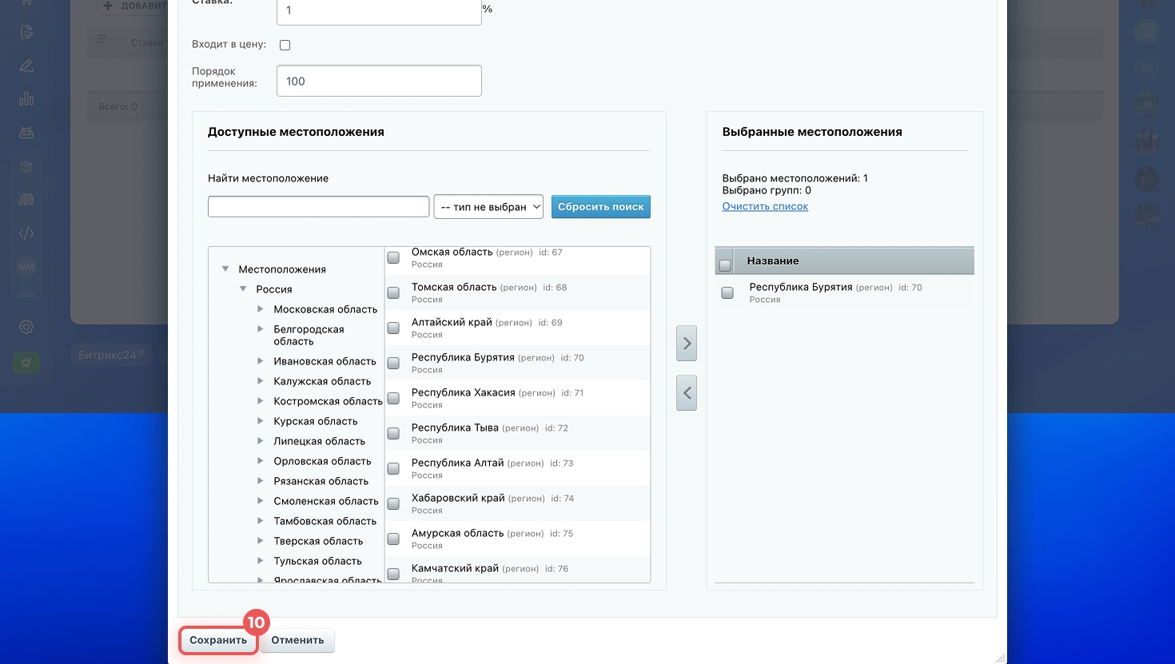The height and width of the screenshot is (664, 1175).
Task: Select Калужская область in the tree
Action: click(x=322, y=381)
